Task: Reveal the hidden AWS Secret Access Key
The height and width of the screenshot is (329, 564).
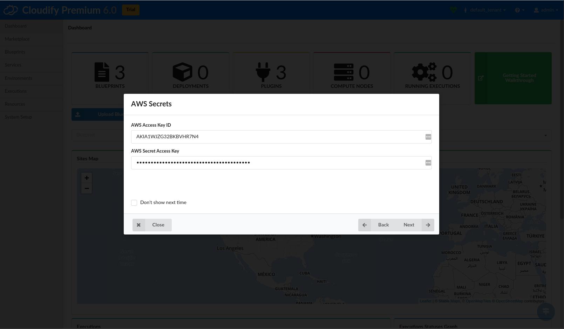Action: tap(428, 163)
